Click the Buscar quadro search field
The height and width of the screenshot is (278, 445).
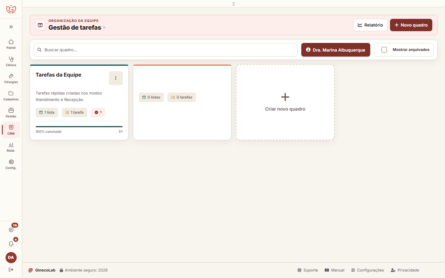[166, 50]
